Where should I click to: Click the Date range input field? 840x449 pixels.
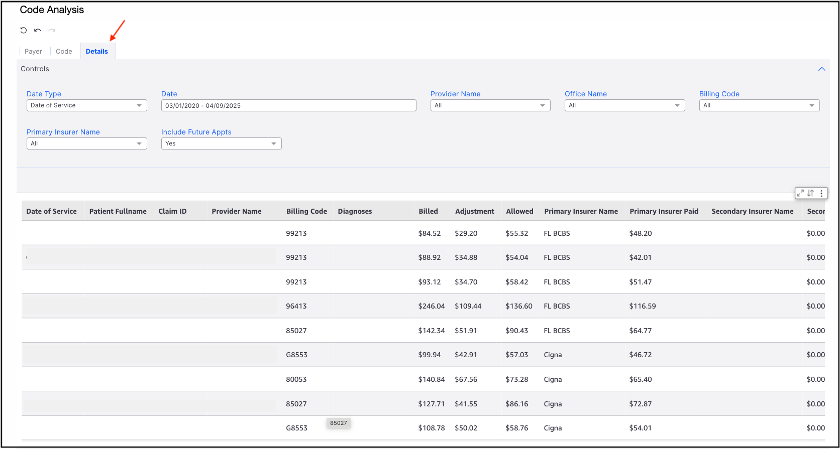tap(288, 105)
